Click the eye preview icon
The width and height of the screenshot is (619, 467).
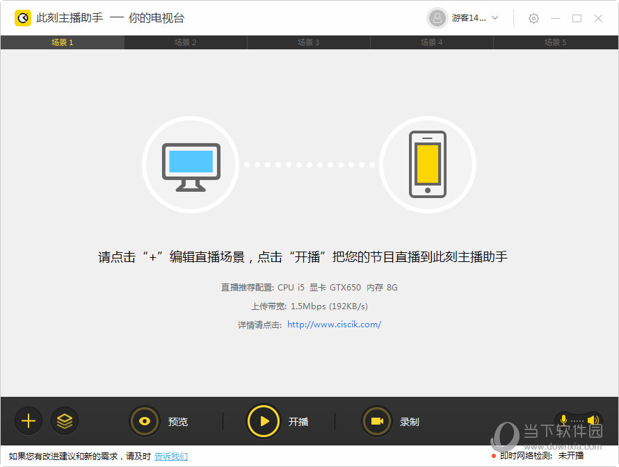(x=145, y=421)
